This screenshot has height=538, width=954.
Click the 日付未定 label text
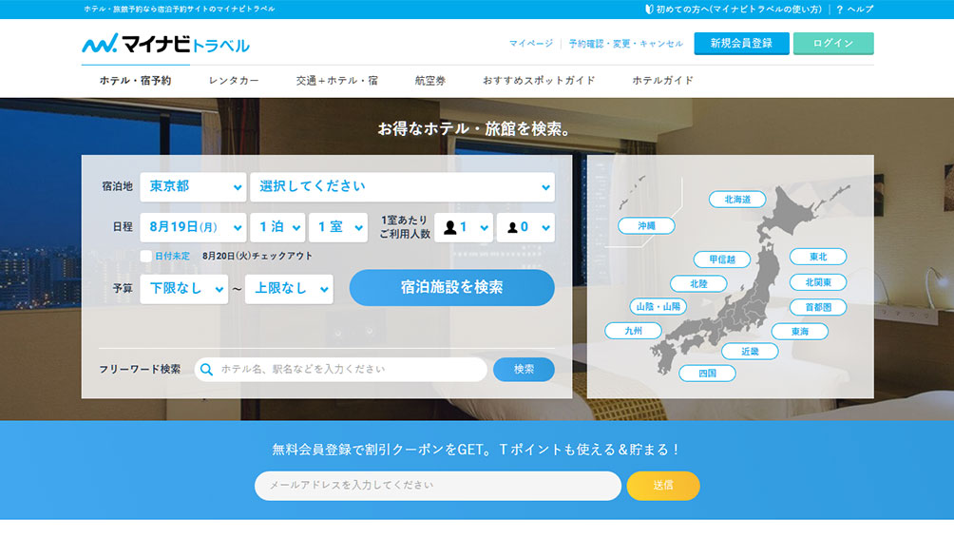pyautogui.click(x=172, y=257)
